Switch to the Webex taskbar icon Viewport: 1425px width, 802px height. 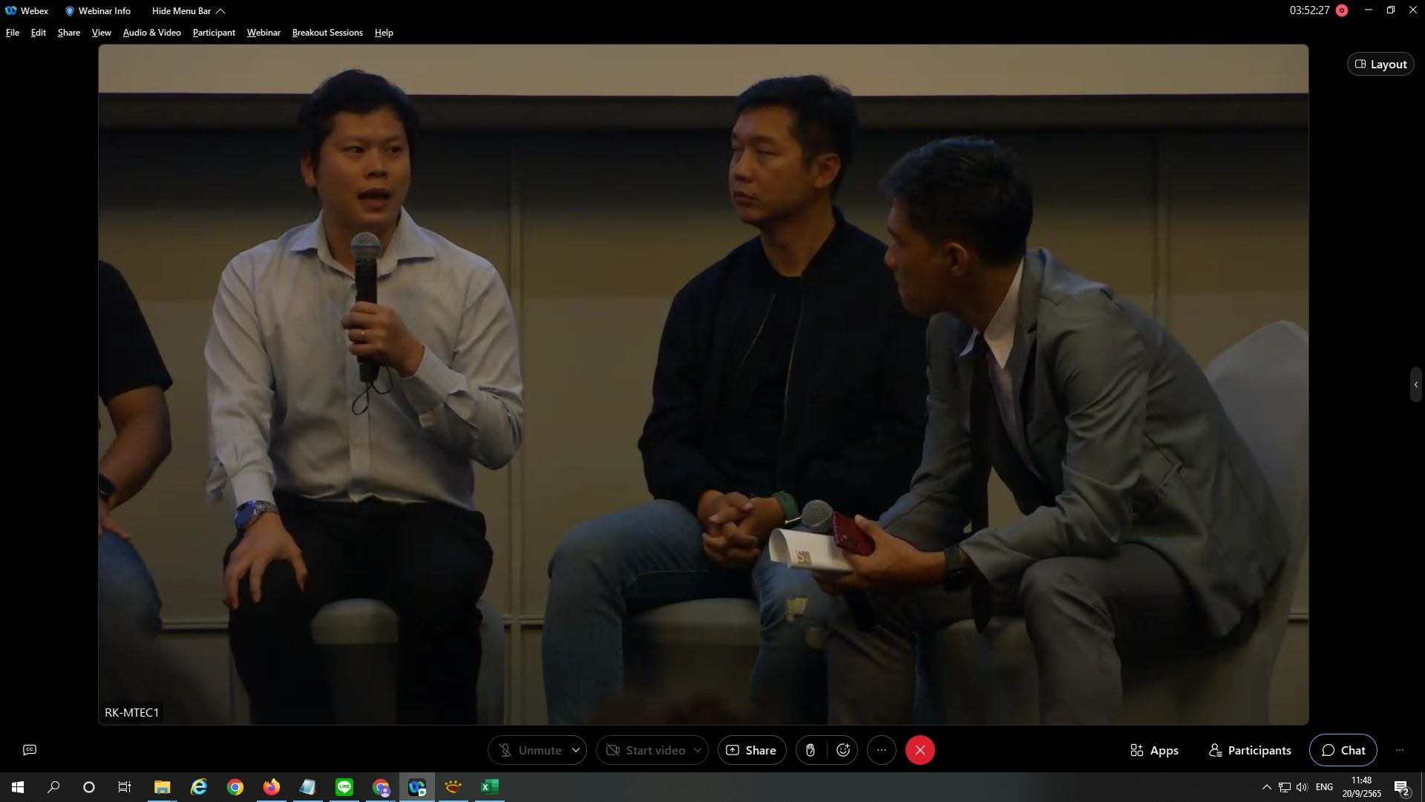click(x=417, y=787)
